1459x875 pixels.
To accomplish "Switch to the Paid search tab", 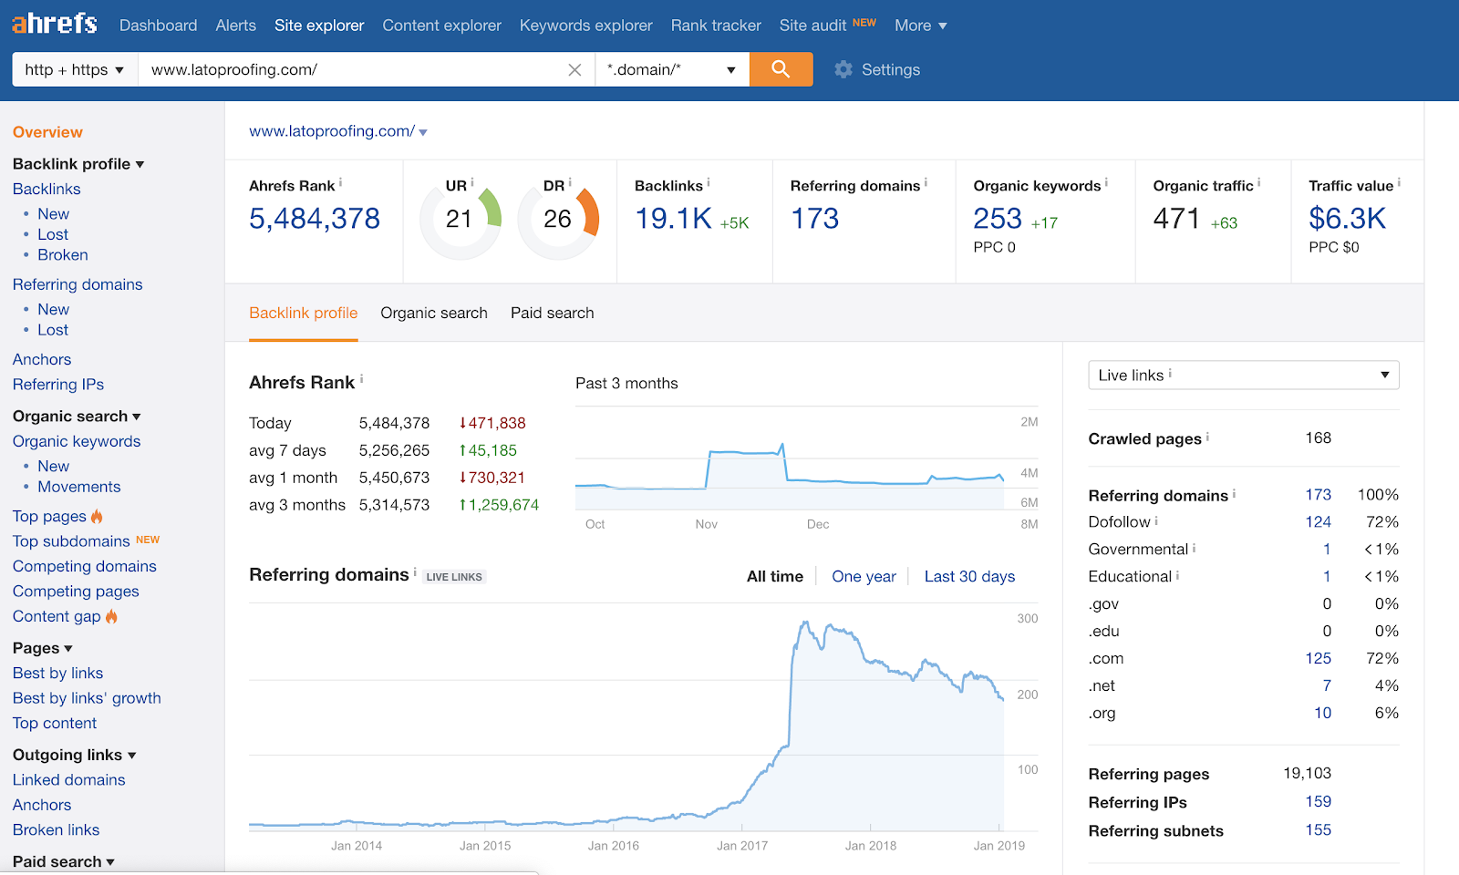I will tap(553, 313).
